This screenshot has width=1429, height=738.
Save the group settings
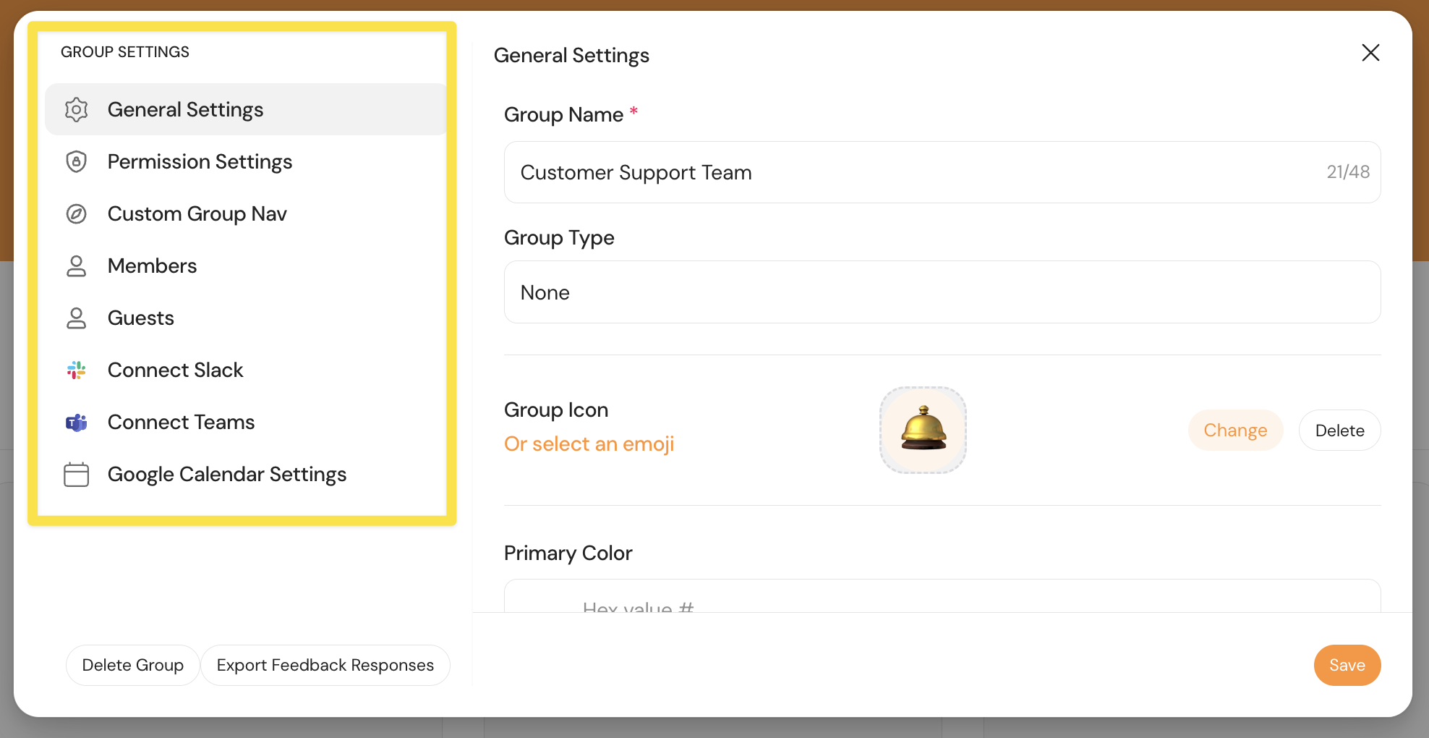[1347, 665]
